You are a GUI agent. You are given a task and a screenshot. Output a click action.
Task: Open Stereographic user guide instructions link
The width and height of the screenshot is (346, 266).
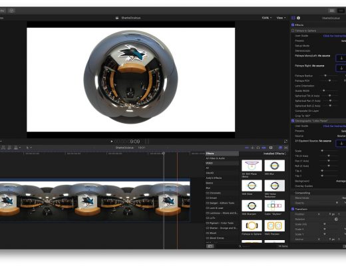(x=335, y=126)
